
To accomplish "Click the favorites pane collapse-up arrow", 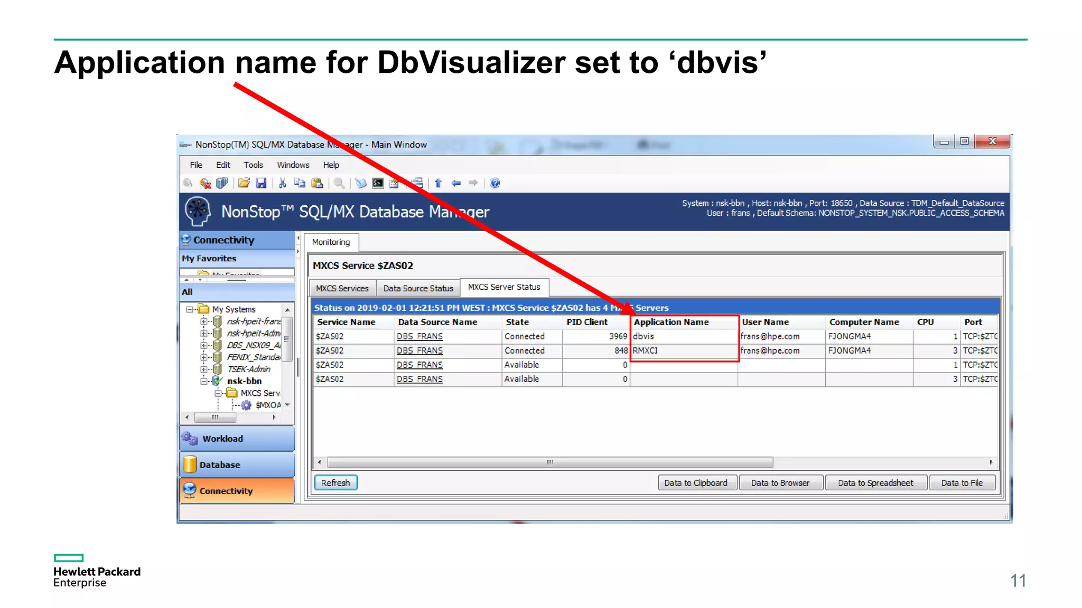I will pyautogui.click(x=186, y=280).
